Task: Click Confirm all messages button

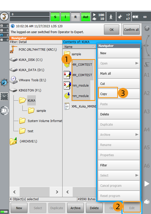Action: (131, 30)
